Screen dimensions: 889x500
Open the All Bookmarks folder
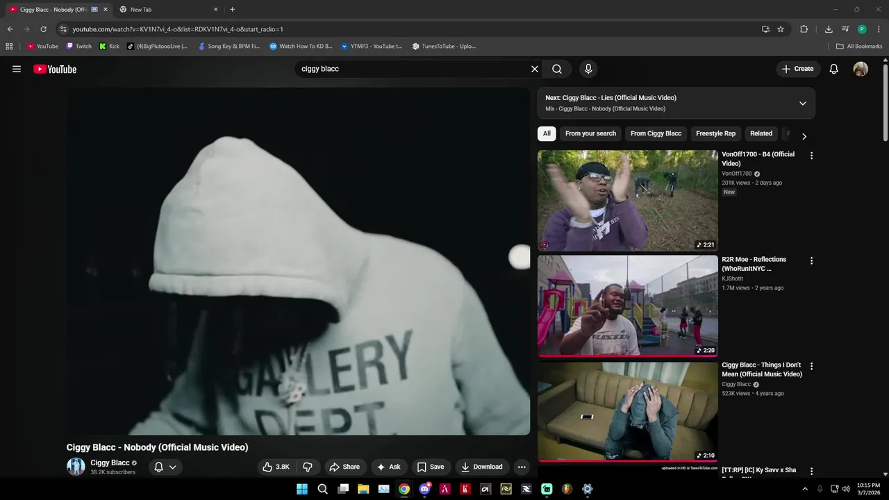tap(859, 47)
